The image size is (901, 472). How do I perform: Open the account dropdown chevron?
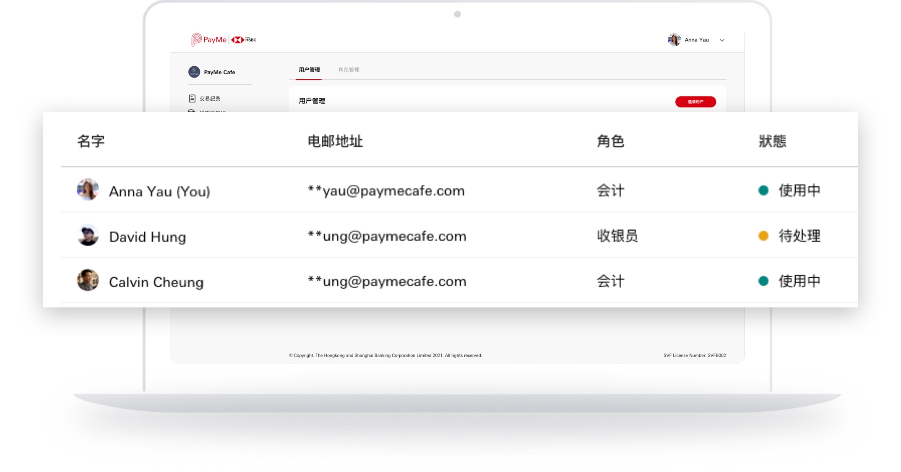coord(722,40)
